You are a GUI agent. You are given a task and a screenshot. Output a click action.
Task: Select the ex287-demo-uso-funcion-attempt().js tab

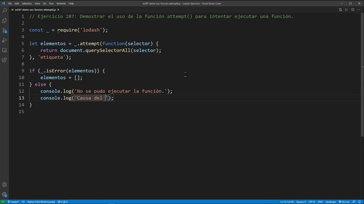(x=35, y=10)
